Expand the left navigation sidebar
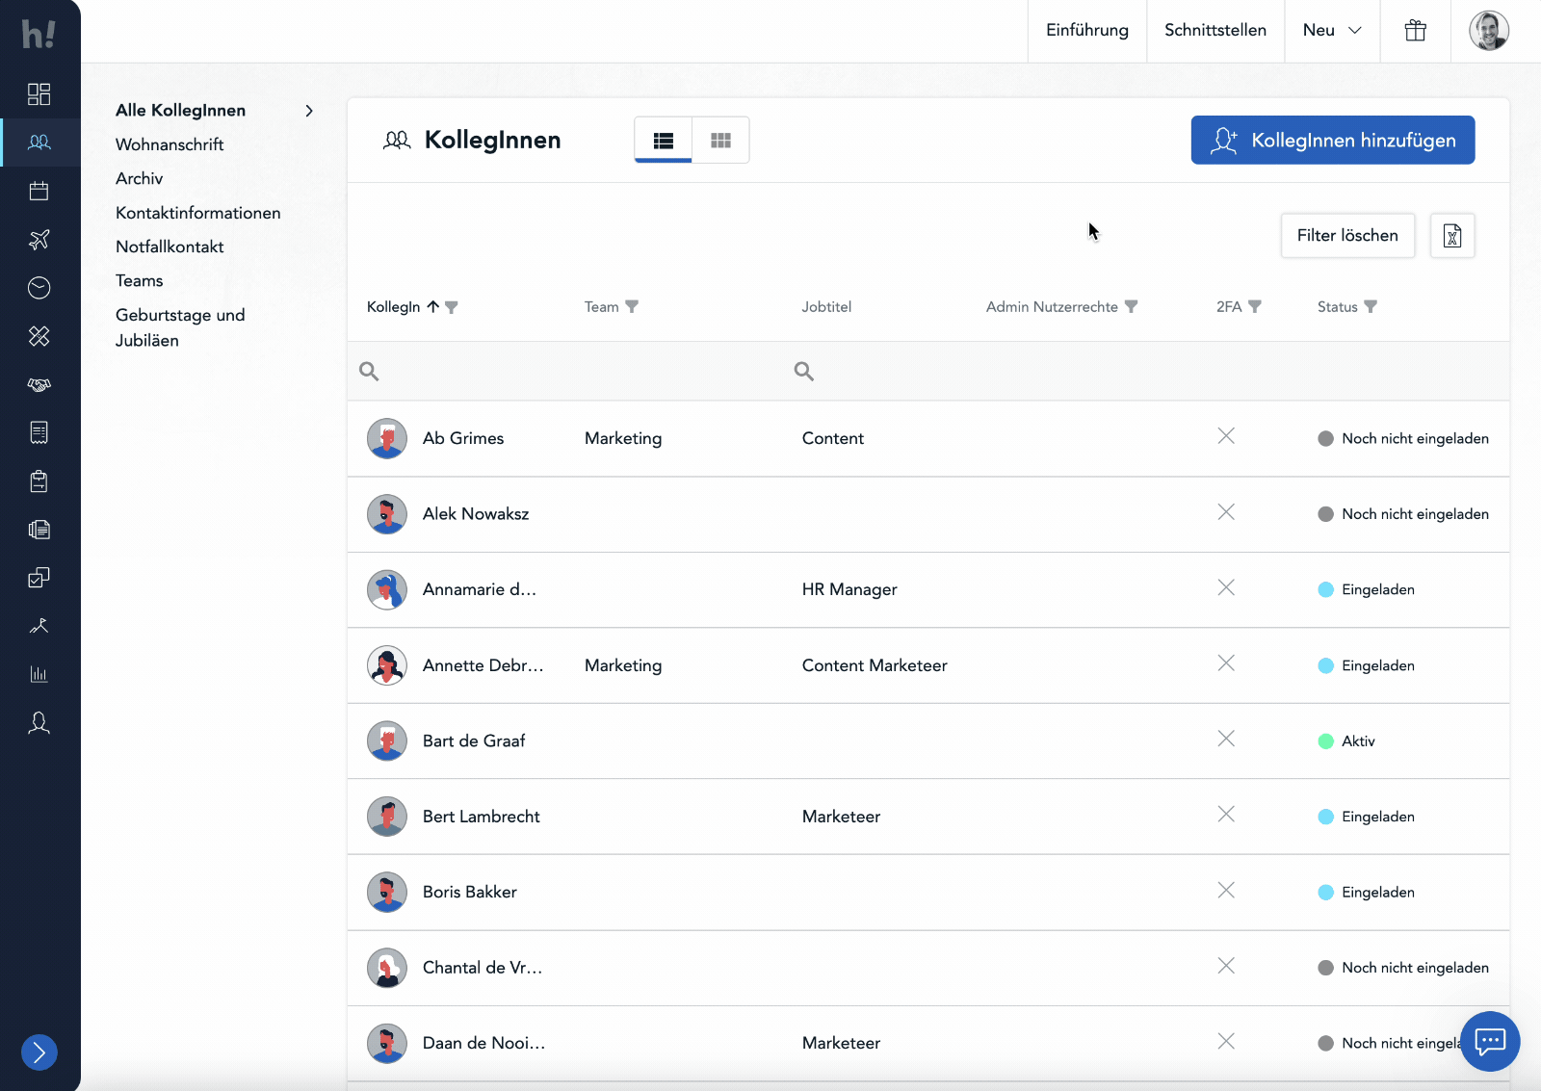 pos(39,1052)
